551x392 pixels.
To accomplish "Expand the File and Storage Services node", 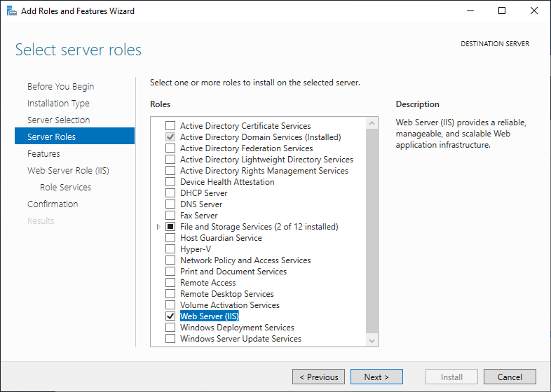I will [x=158, y=227].
